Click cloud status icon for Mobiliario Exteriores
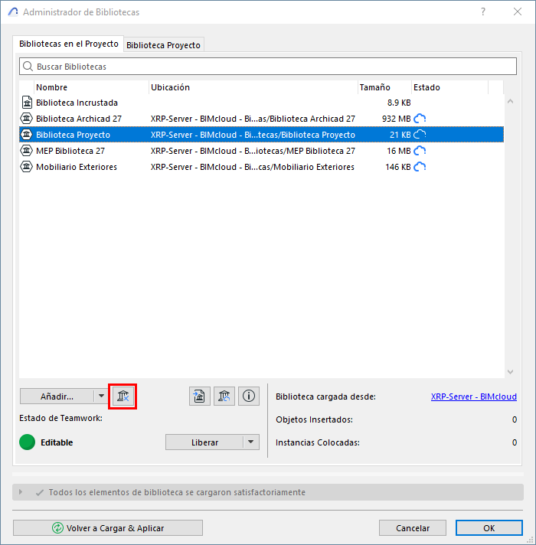Image resolution: width=536 pixels, height=545 pixels. tap(420, 167)
